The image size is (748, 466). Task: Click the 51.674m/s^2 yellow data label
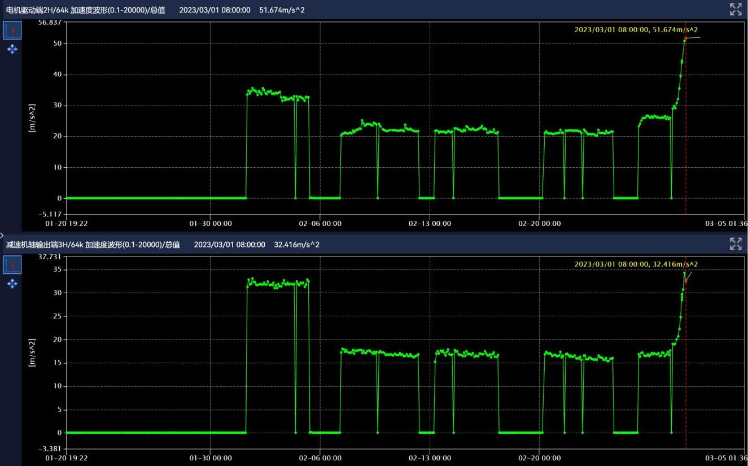tap(636, 29)
